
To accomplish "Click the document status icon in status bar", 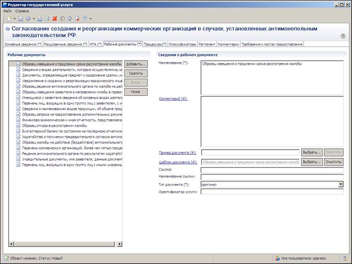I will pos(7,258).
